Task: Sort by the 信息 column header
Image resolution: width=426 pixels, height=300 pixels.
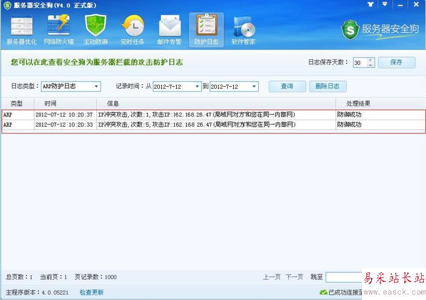Action: pyautogui.click(x=216, y=103)
